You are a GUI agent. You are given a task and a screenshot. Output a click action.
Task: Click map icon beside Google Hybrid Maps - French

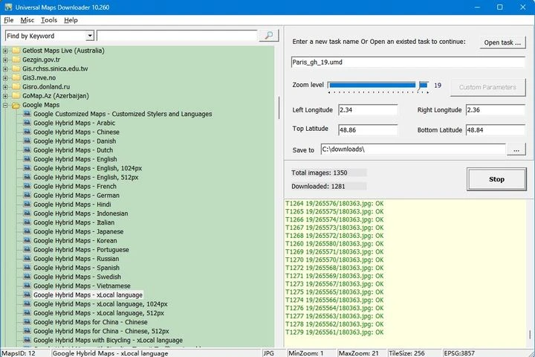pos(27,186)
